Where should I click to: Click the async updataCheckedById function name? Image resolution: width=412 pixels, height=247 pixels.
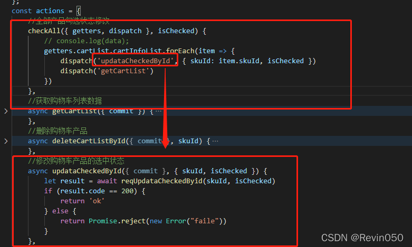point(87,171)
